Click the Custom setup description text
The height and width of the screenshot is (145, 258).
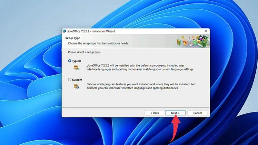(140, 86)
